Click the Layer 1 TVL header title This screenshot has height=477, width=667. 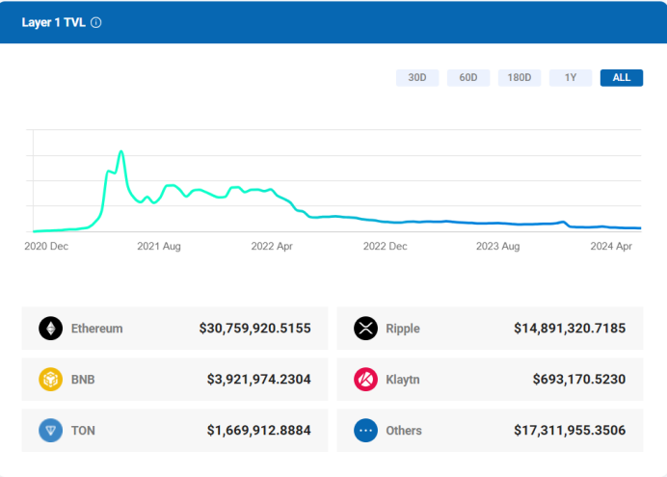53,22
